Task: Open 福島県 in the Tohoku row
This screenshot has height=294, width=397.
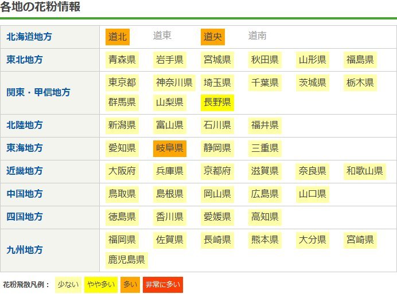Action: point(360,60)
